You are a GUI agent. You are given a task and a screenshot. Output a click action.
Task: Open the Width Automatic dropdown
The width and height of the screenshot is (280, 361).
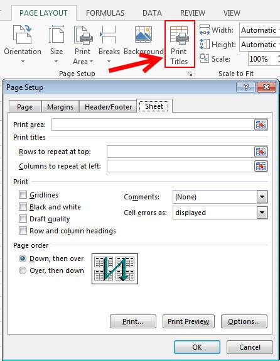[x=260, y=30]
